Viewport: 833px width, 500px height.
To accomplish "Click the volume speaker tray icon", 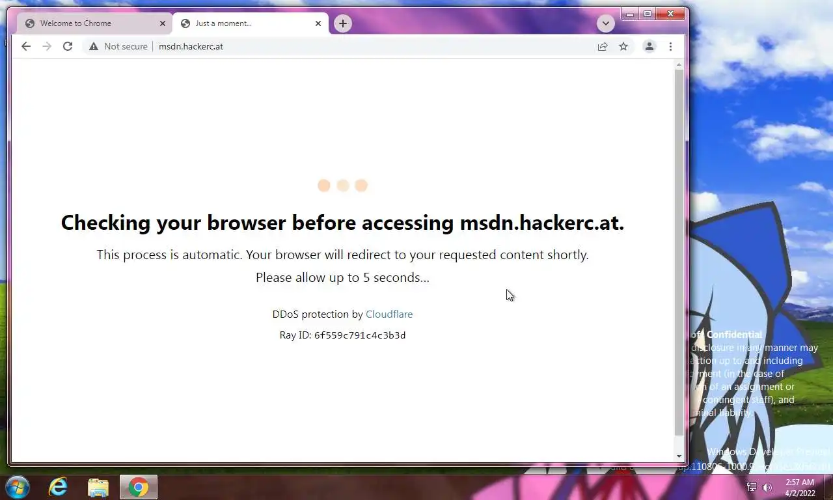I will click(767, 487).
